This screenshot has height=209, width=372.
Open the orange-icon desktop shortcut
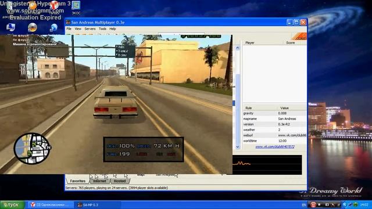click(x=33, y=5)
